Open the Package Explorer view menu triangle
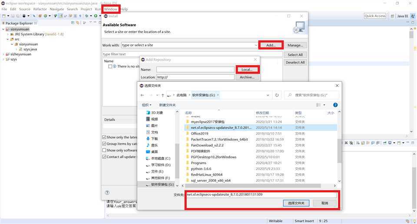The image size is (417, 224). pyautogui.click(x=90, y=23)
